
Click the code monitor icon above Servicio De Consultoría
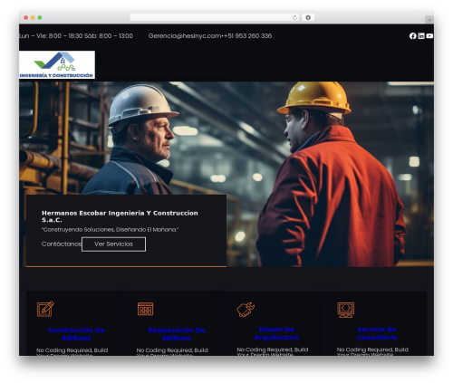click(345, 310)
